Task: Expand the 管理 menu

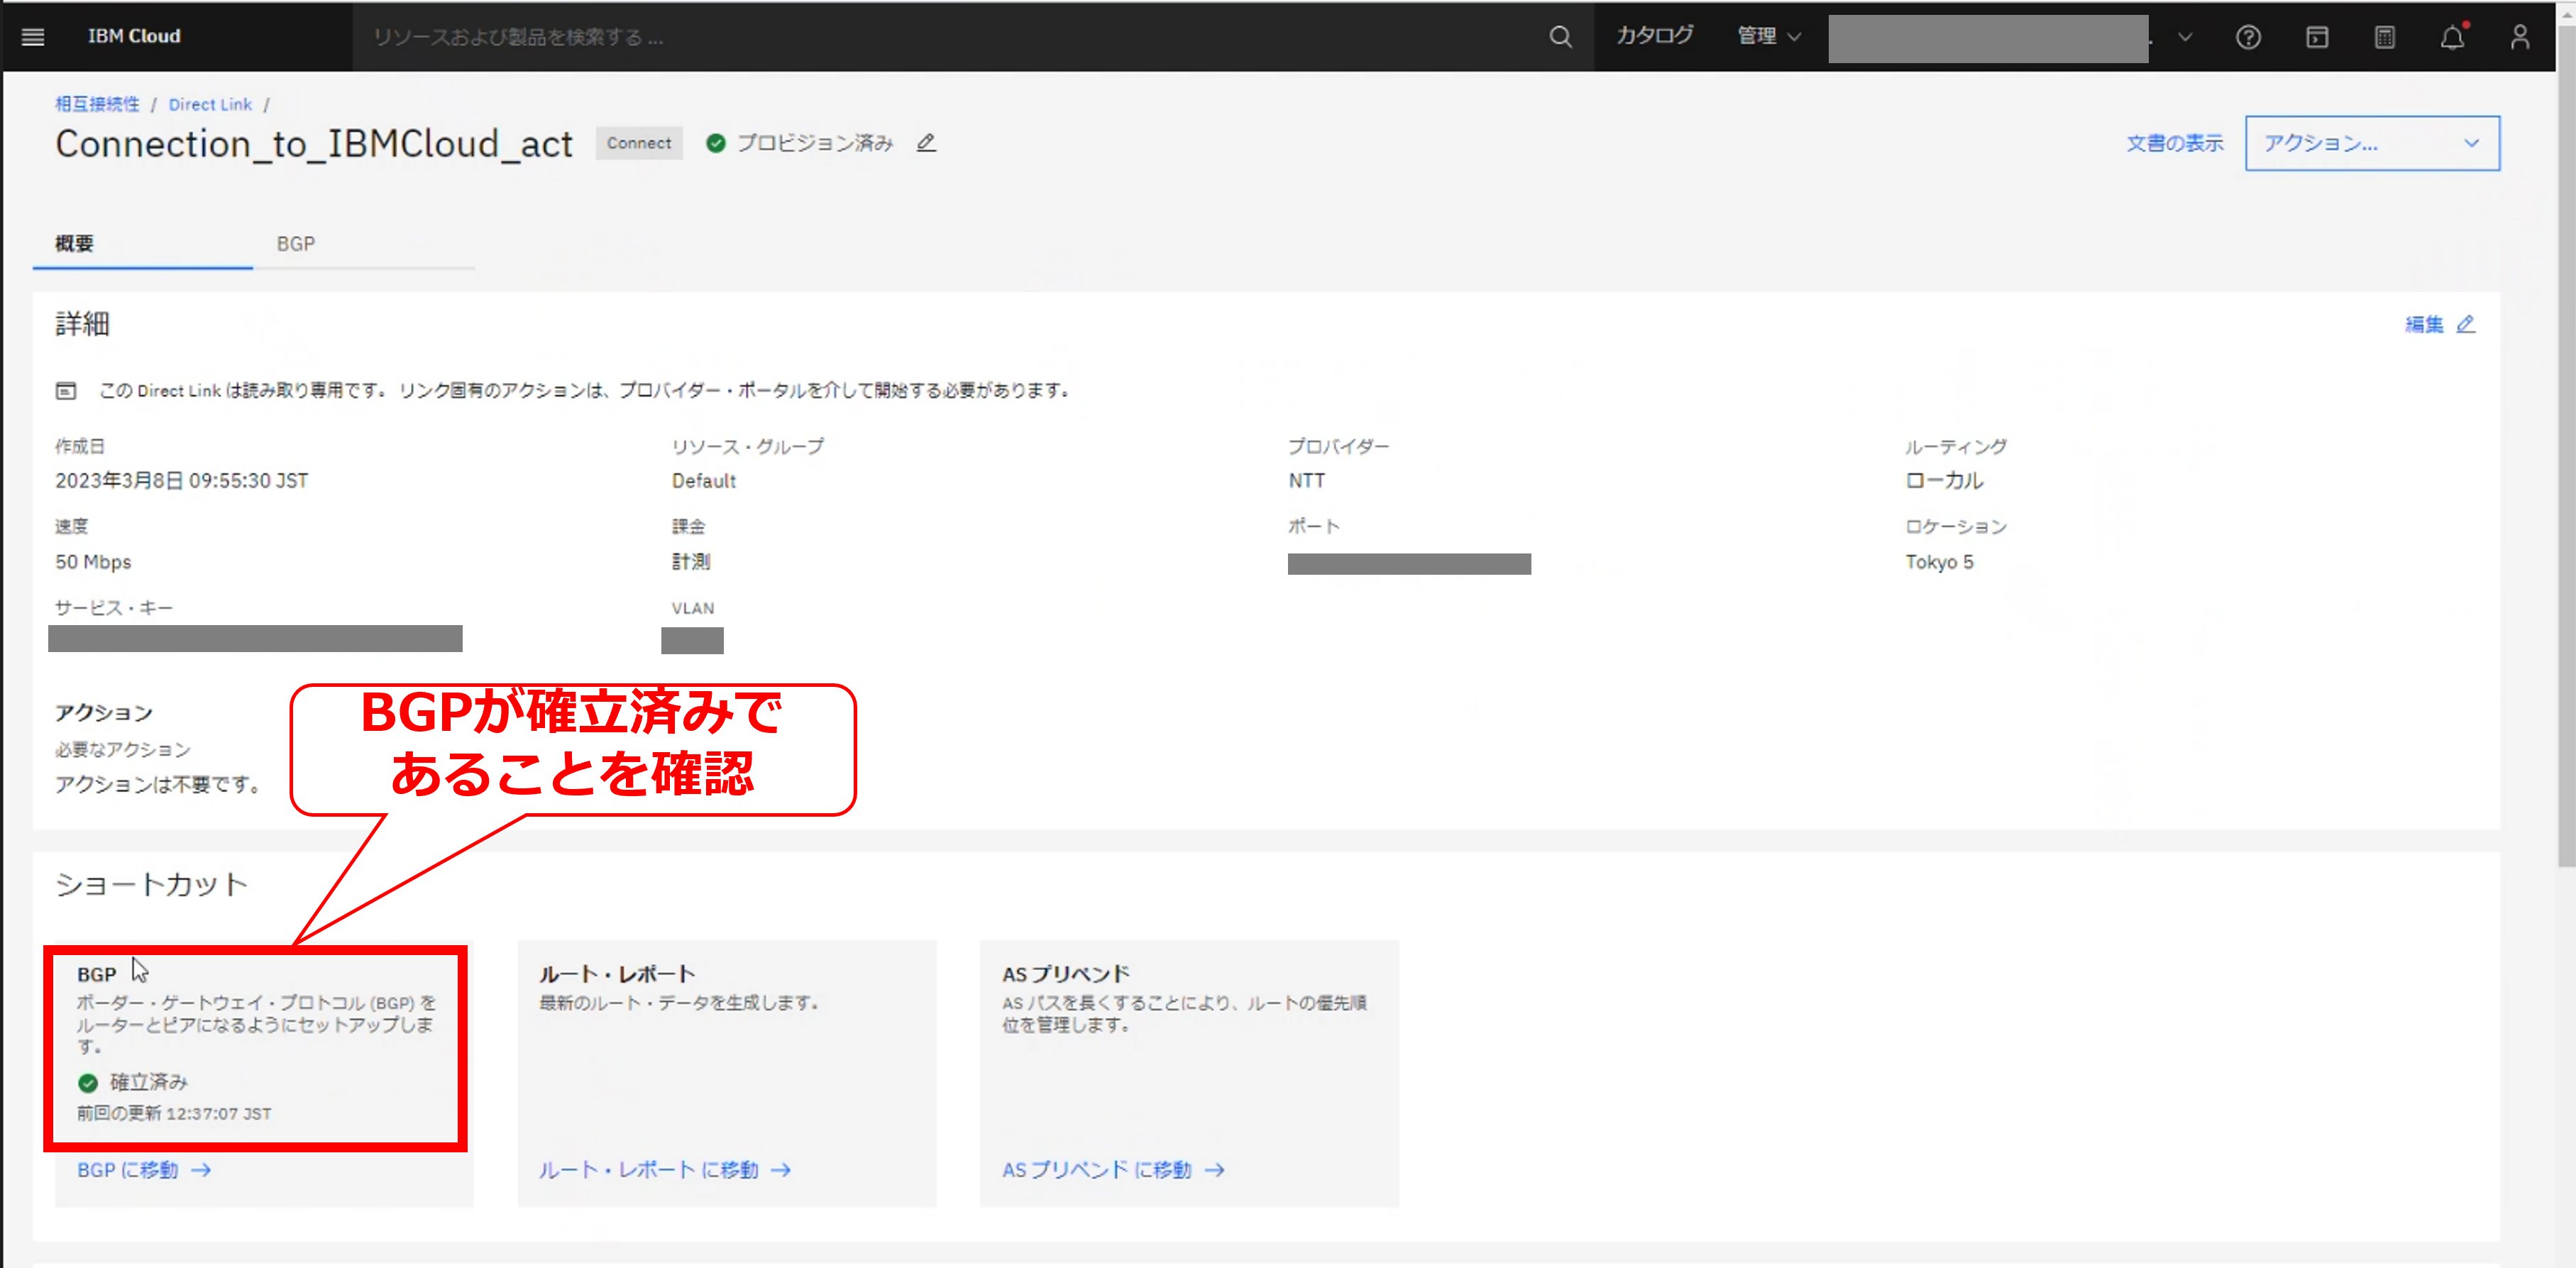Action: 1768,36
